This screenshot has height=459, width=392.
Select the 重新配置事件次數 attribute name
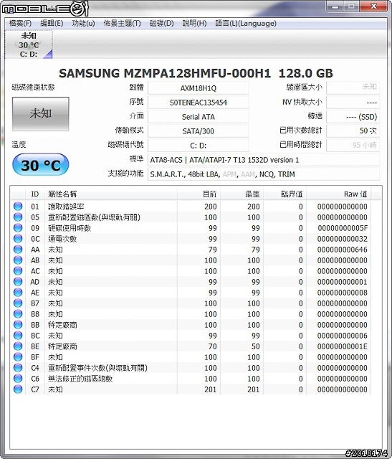tap(97, 368)
